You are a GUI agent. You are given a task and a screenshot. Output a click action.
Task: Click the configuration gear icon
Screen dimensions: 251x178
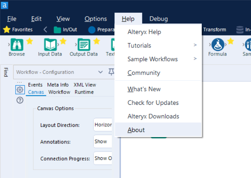(20, 90)
